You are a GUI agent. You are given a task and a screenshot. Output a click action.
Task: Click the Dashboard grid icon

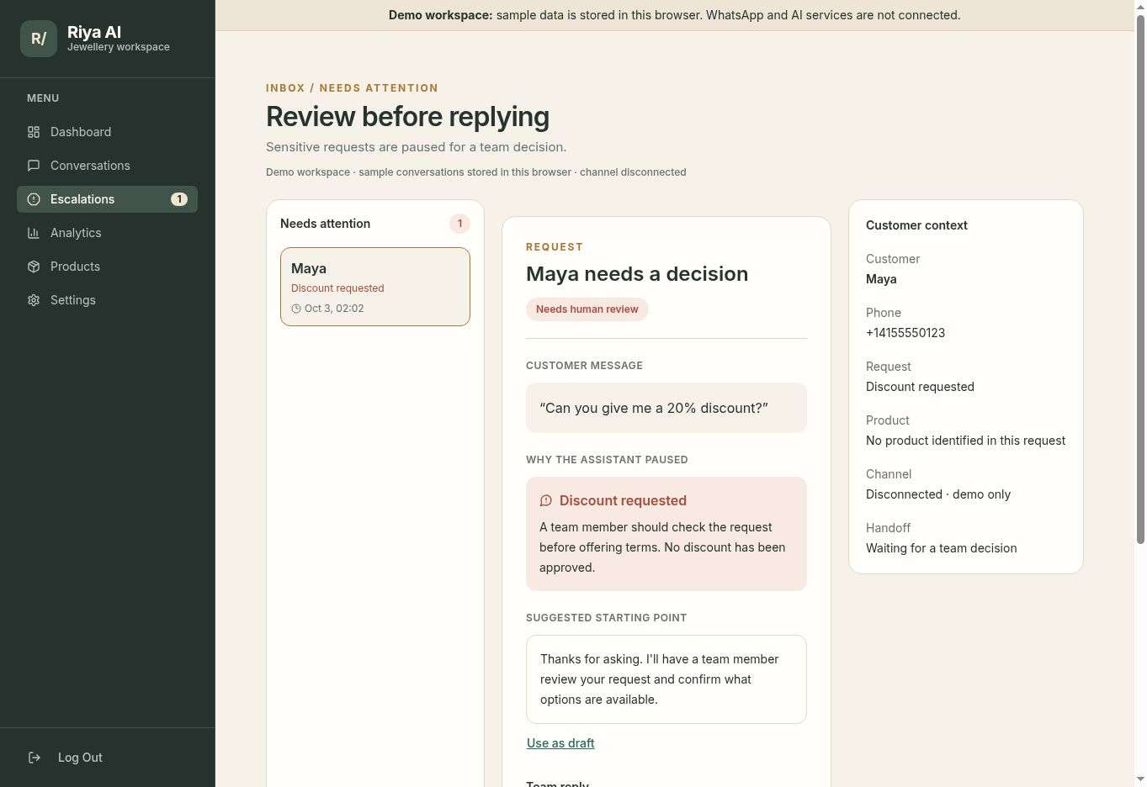tap(34, 132)
